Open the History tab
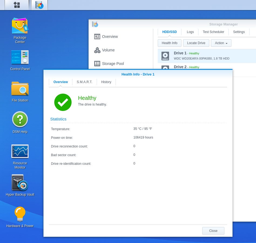 click(x=106, y=82)
